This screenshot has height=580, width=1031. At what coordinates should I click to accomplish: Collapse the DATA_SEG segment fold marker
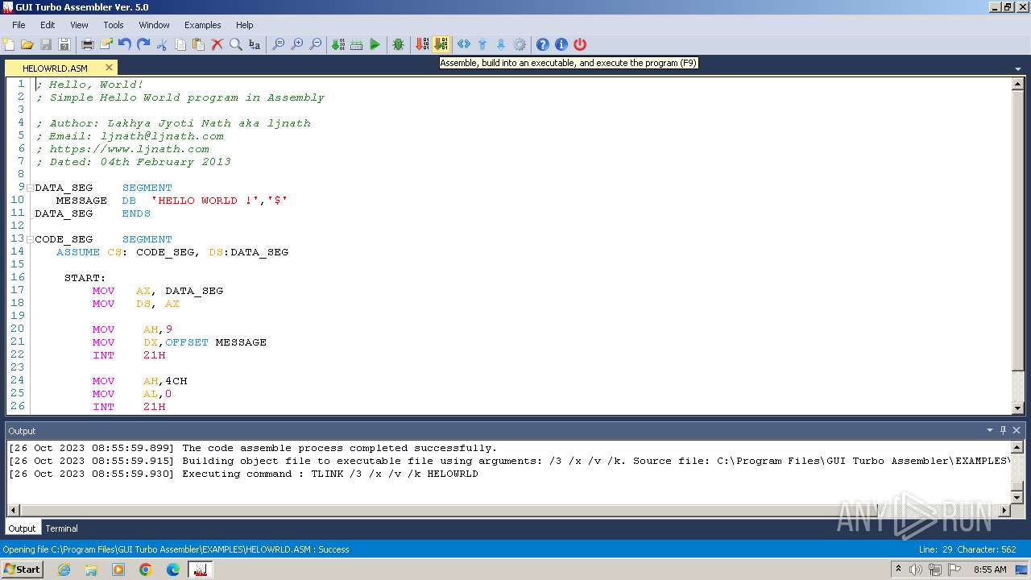(x=30, y=188)
